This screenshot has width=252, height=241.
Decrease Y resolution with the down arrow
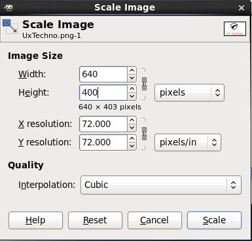pyautogui.click(x=132, y=146)
